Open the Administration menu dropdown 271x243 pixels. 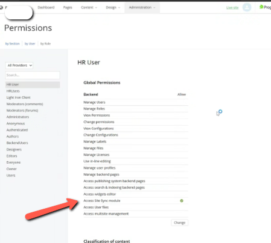142,7
